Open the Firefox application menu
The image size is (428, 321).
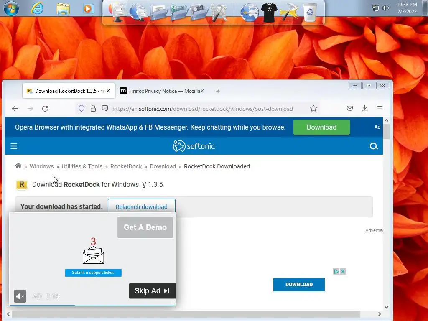point(380,108)
